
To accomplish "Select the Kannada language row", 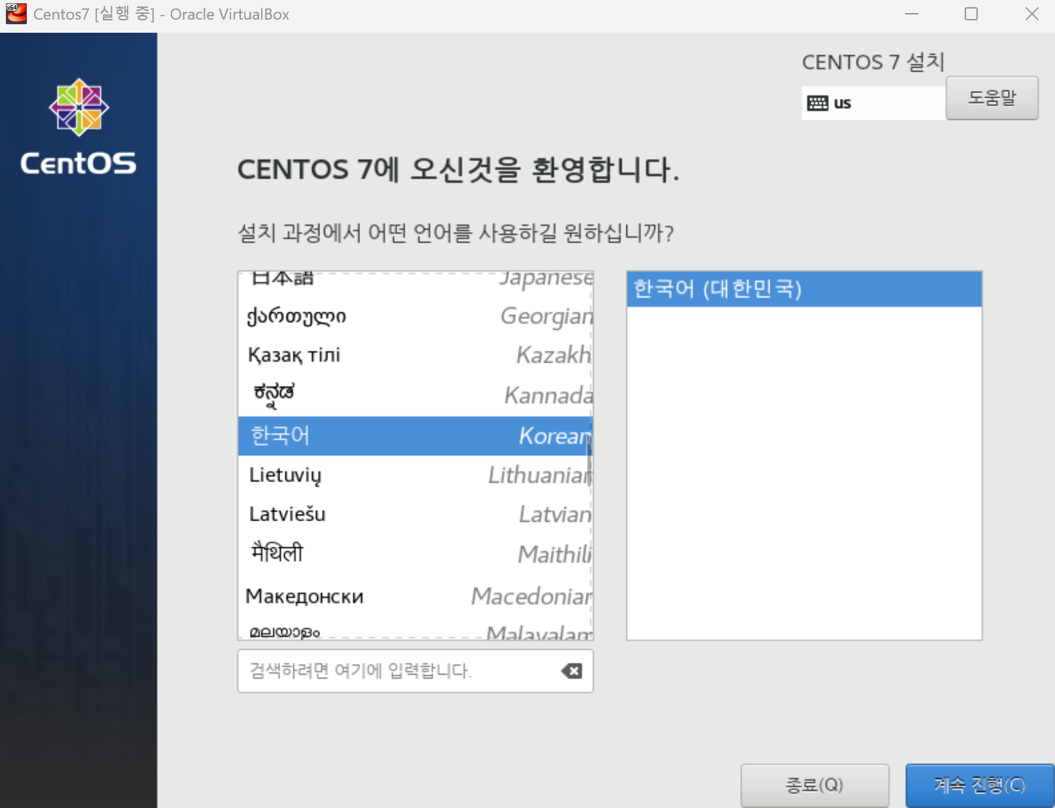I will click(x=415, y=395).
